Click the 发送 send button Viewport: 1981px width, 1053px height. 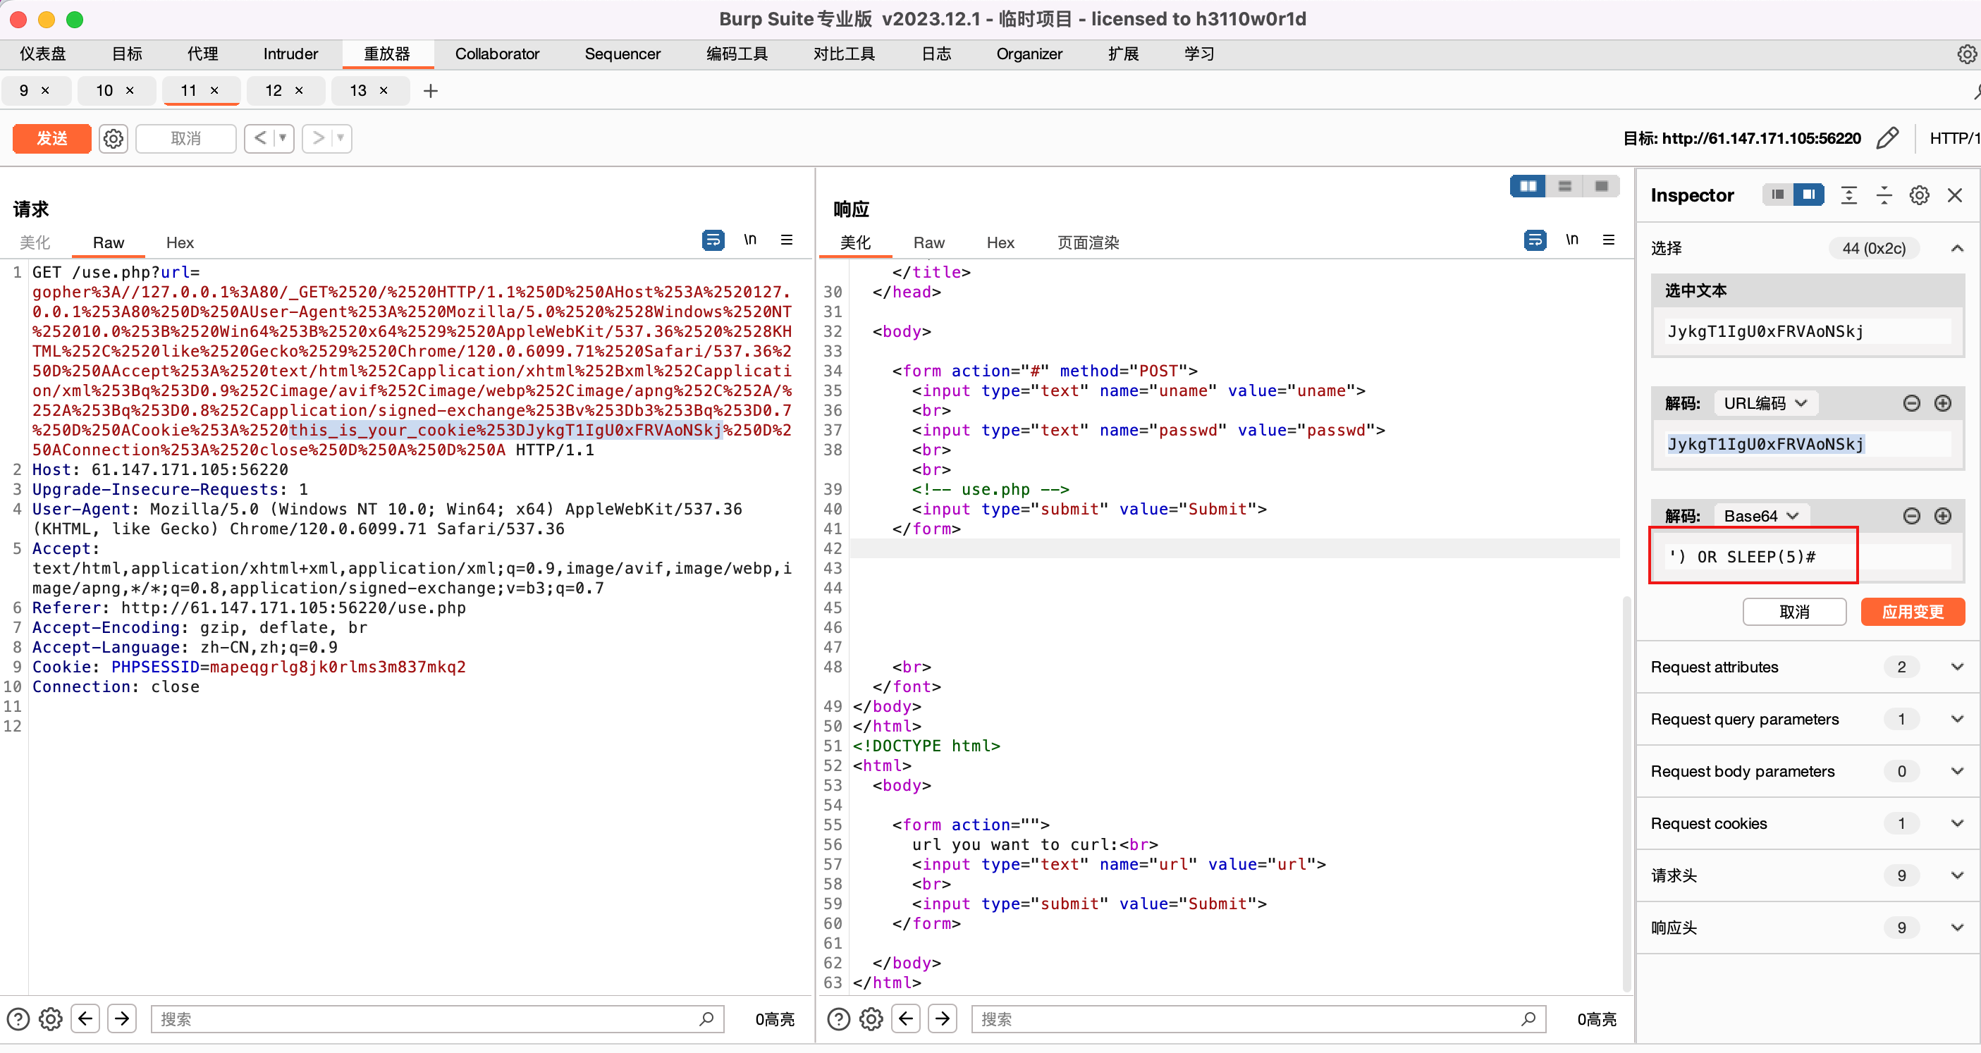click(x=51, y=138)
